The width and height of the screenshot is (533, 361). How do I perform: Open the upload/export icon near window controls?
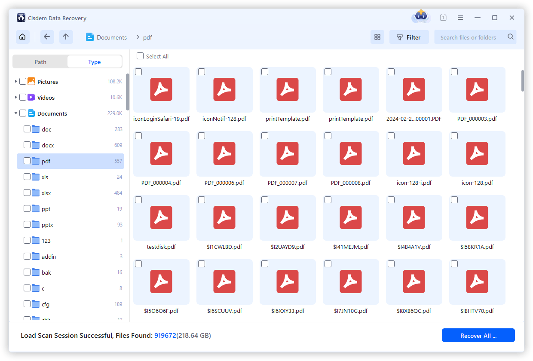click(443, 17)
